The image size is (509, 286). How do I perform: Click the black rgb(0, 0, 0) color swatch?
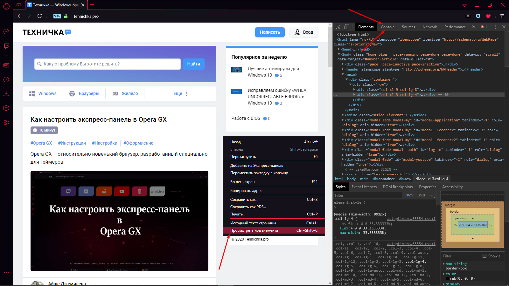(448, 278)
